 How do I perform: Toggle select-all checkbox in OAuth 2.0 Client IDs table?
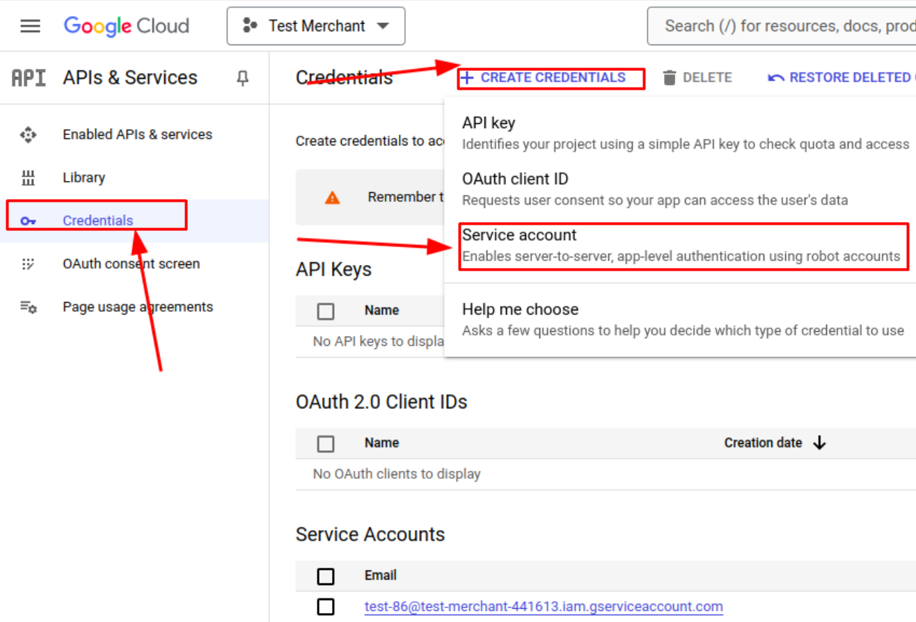(x=326, y=443)
